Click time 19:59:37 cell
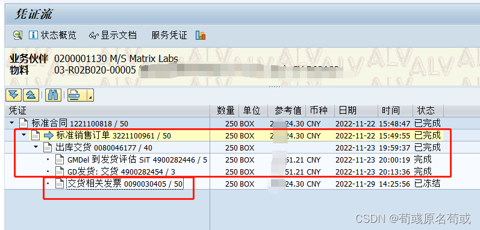 [394, 148]
